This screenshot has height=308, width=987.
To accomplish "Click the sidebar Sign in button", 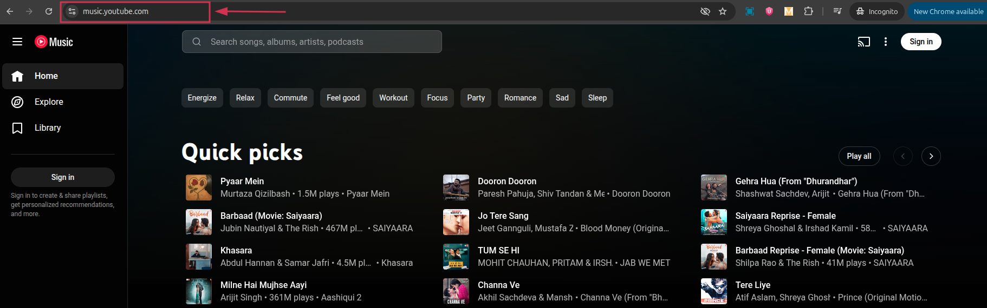I will point(63,177).
